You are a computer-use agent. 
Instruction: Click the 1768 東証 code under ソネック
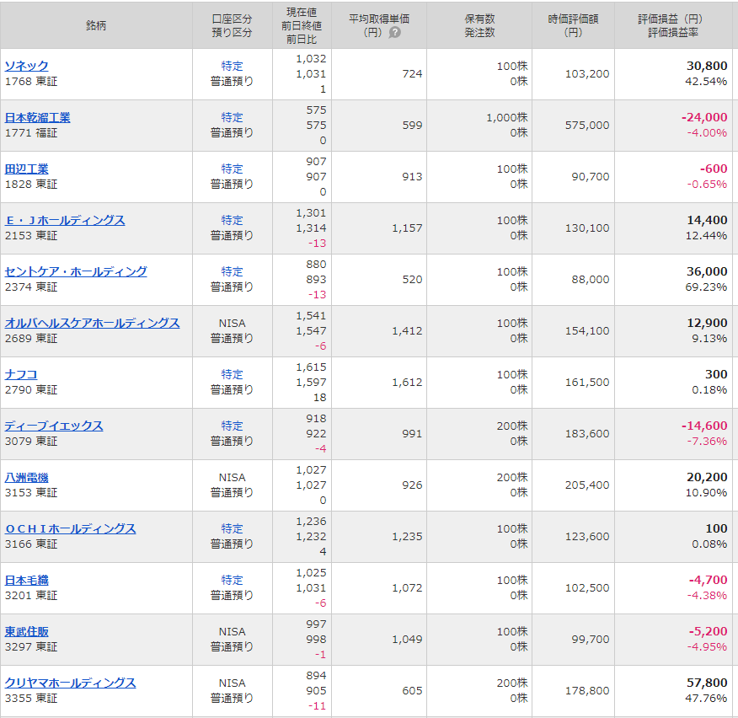coord(31,82)
